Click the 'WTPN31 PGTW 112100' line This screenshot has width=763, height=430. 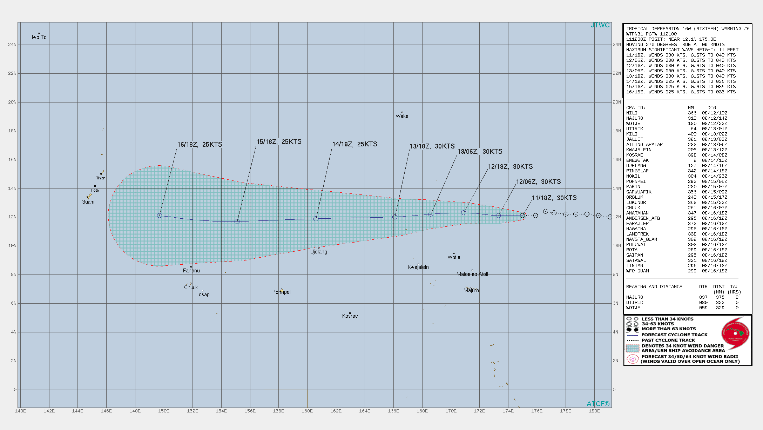coord(651,34)
